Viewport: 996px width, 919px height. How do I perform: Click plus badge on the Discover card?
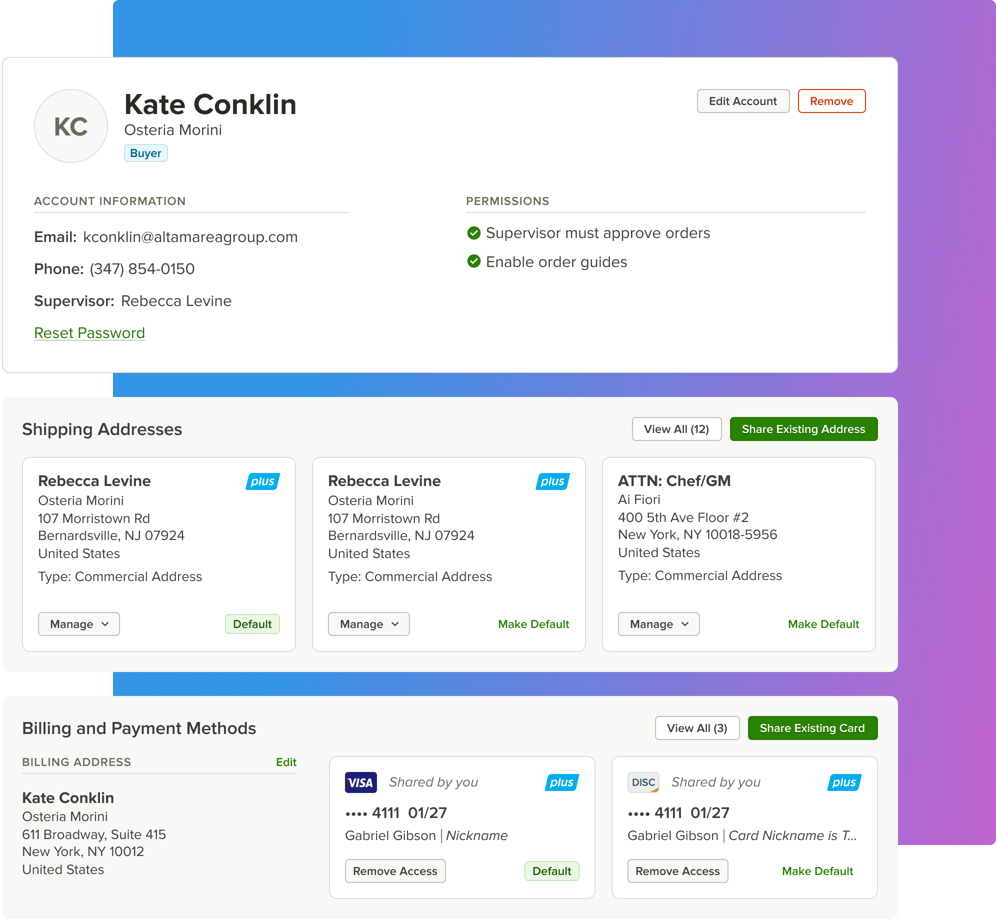pos(844,782)
